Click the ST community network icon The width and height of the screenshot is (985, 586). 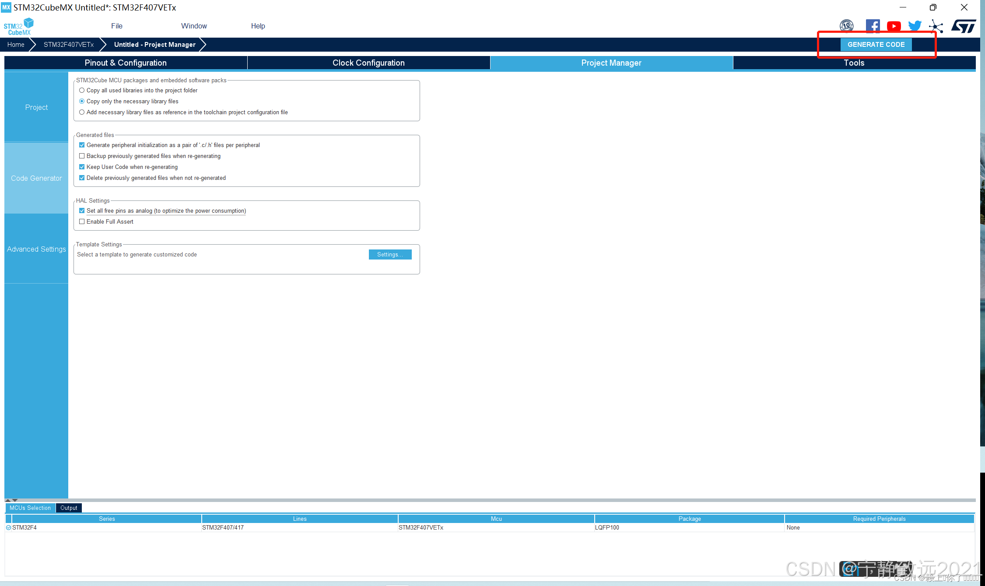pyautogui.click(x=936, y=26)
